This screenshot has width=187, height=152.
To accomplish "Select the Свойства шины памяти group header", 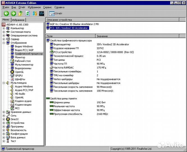I will point(63,99).
